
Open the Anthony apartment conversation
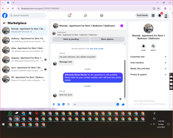(24, 40)
